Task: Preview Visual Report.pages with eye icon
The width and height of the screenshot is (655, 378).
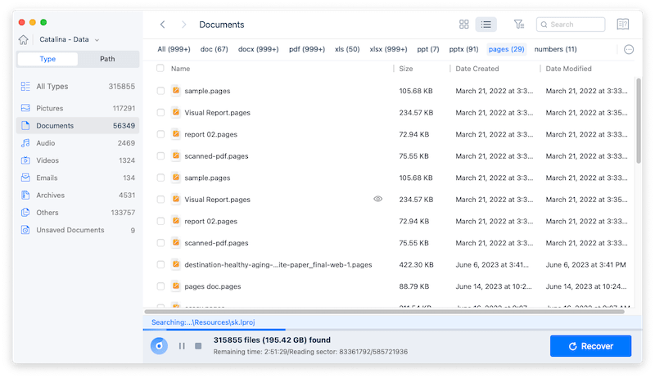Action: click(x=378, y=199)
